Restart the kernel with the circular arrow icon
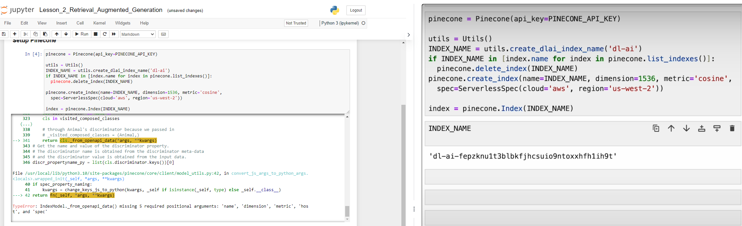742x226 pixels. click(105, 34)
